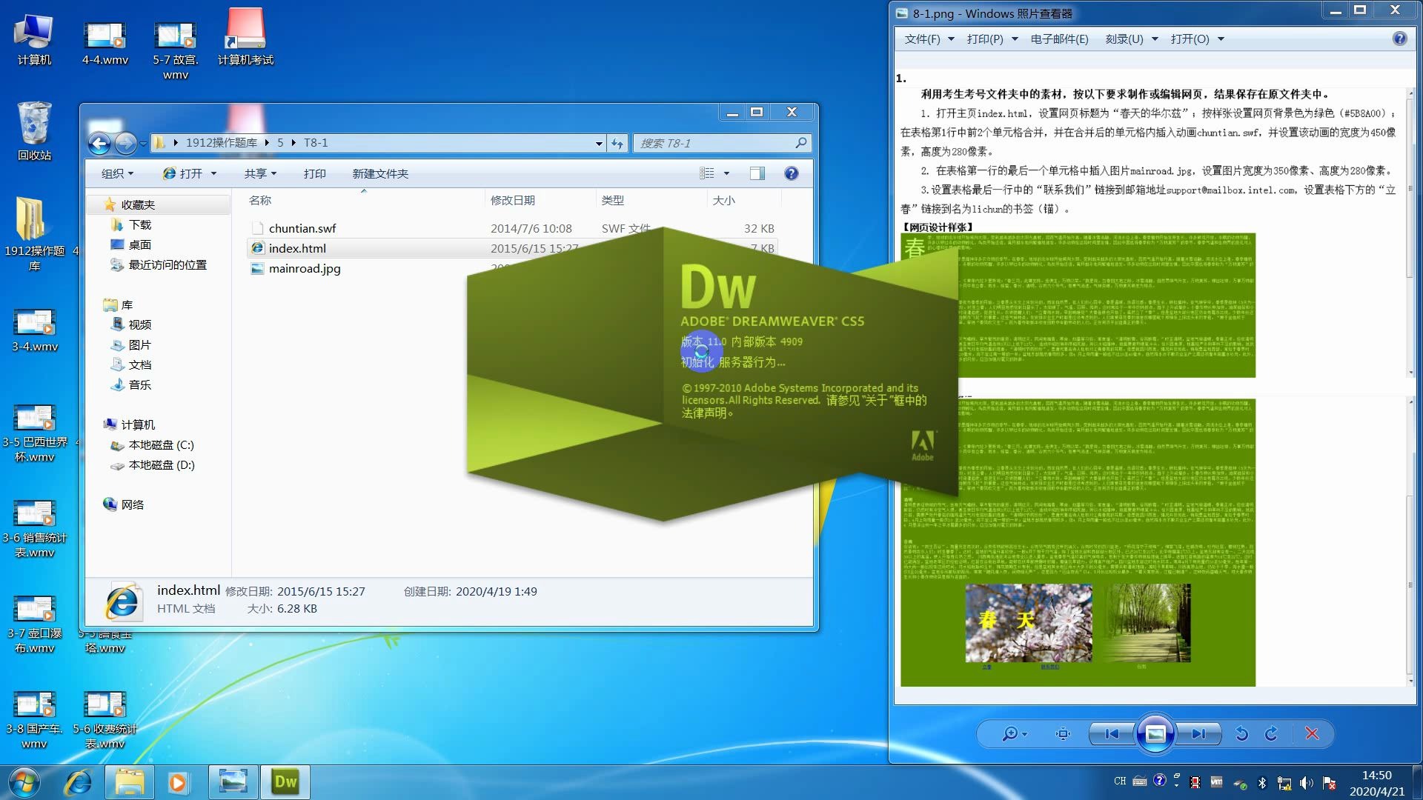Select 网络 in navigation pane
This screenshot has width=1423, height=800.
coord(132,504)
